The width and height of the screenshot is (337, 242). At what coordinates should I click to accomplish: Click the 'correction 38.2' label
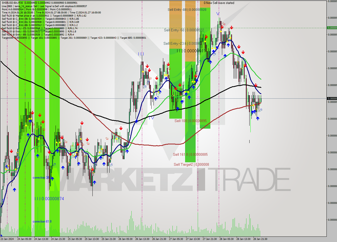tap(42, 178)
